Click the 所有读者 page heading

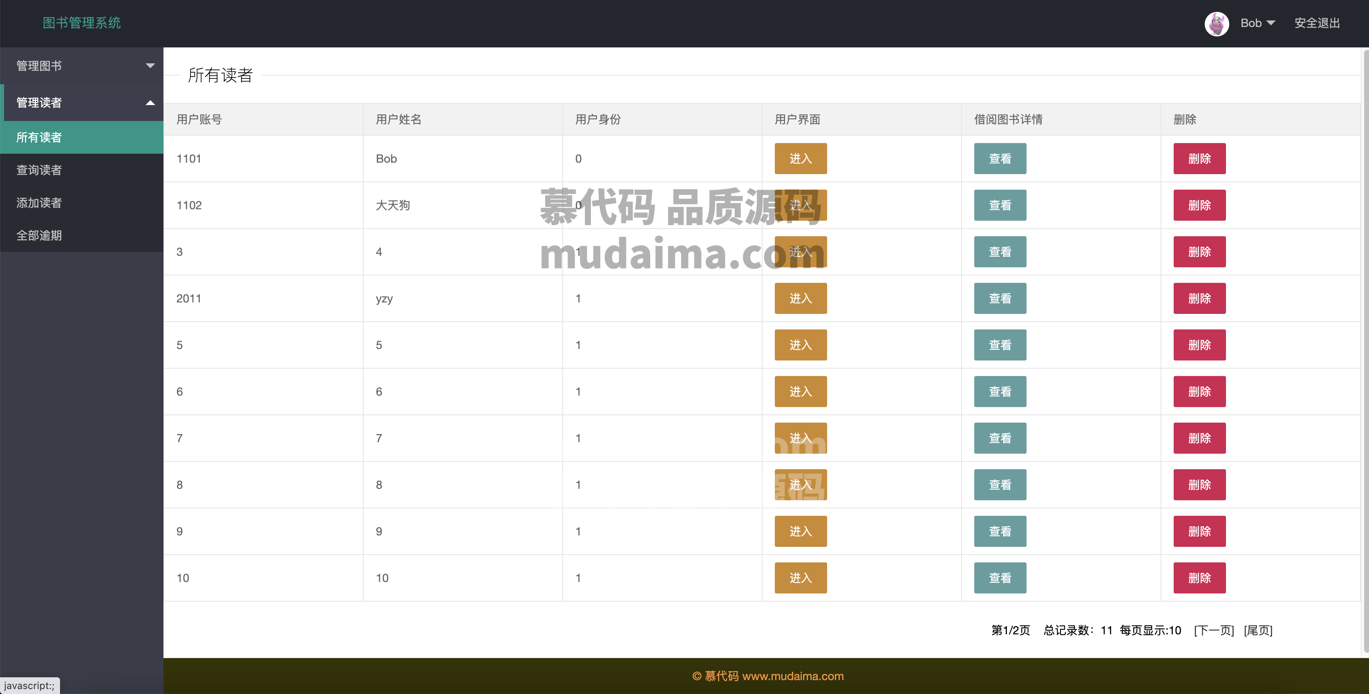(x=220, y=76)
